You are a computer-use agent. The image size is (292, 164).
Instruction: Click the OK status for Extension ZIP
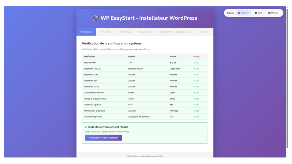(196, 81)
